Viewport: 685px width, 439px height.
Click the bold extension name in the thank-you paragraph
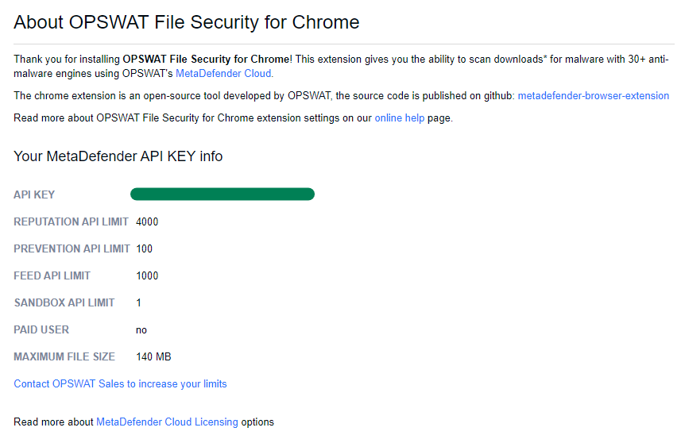coord(207,59)
